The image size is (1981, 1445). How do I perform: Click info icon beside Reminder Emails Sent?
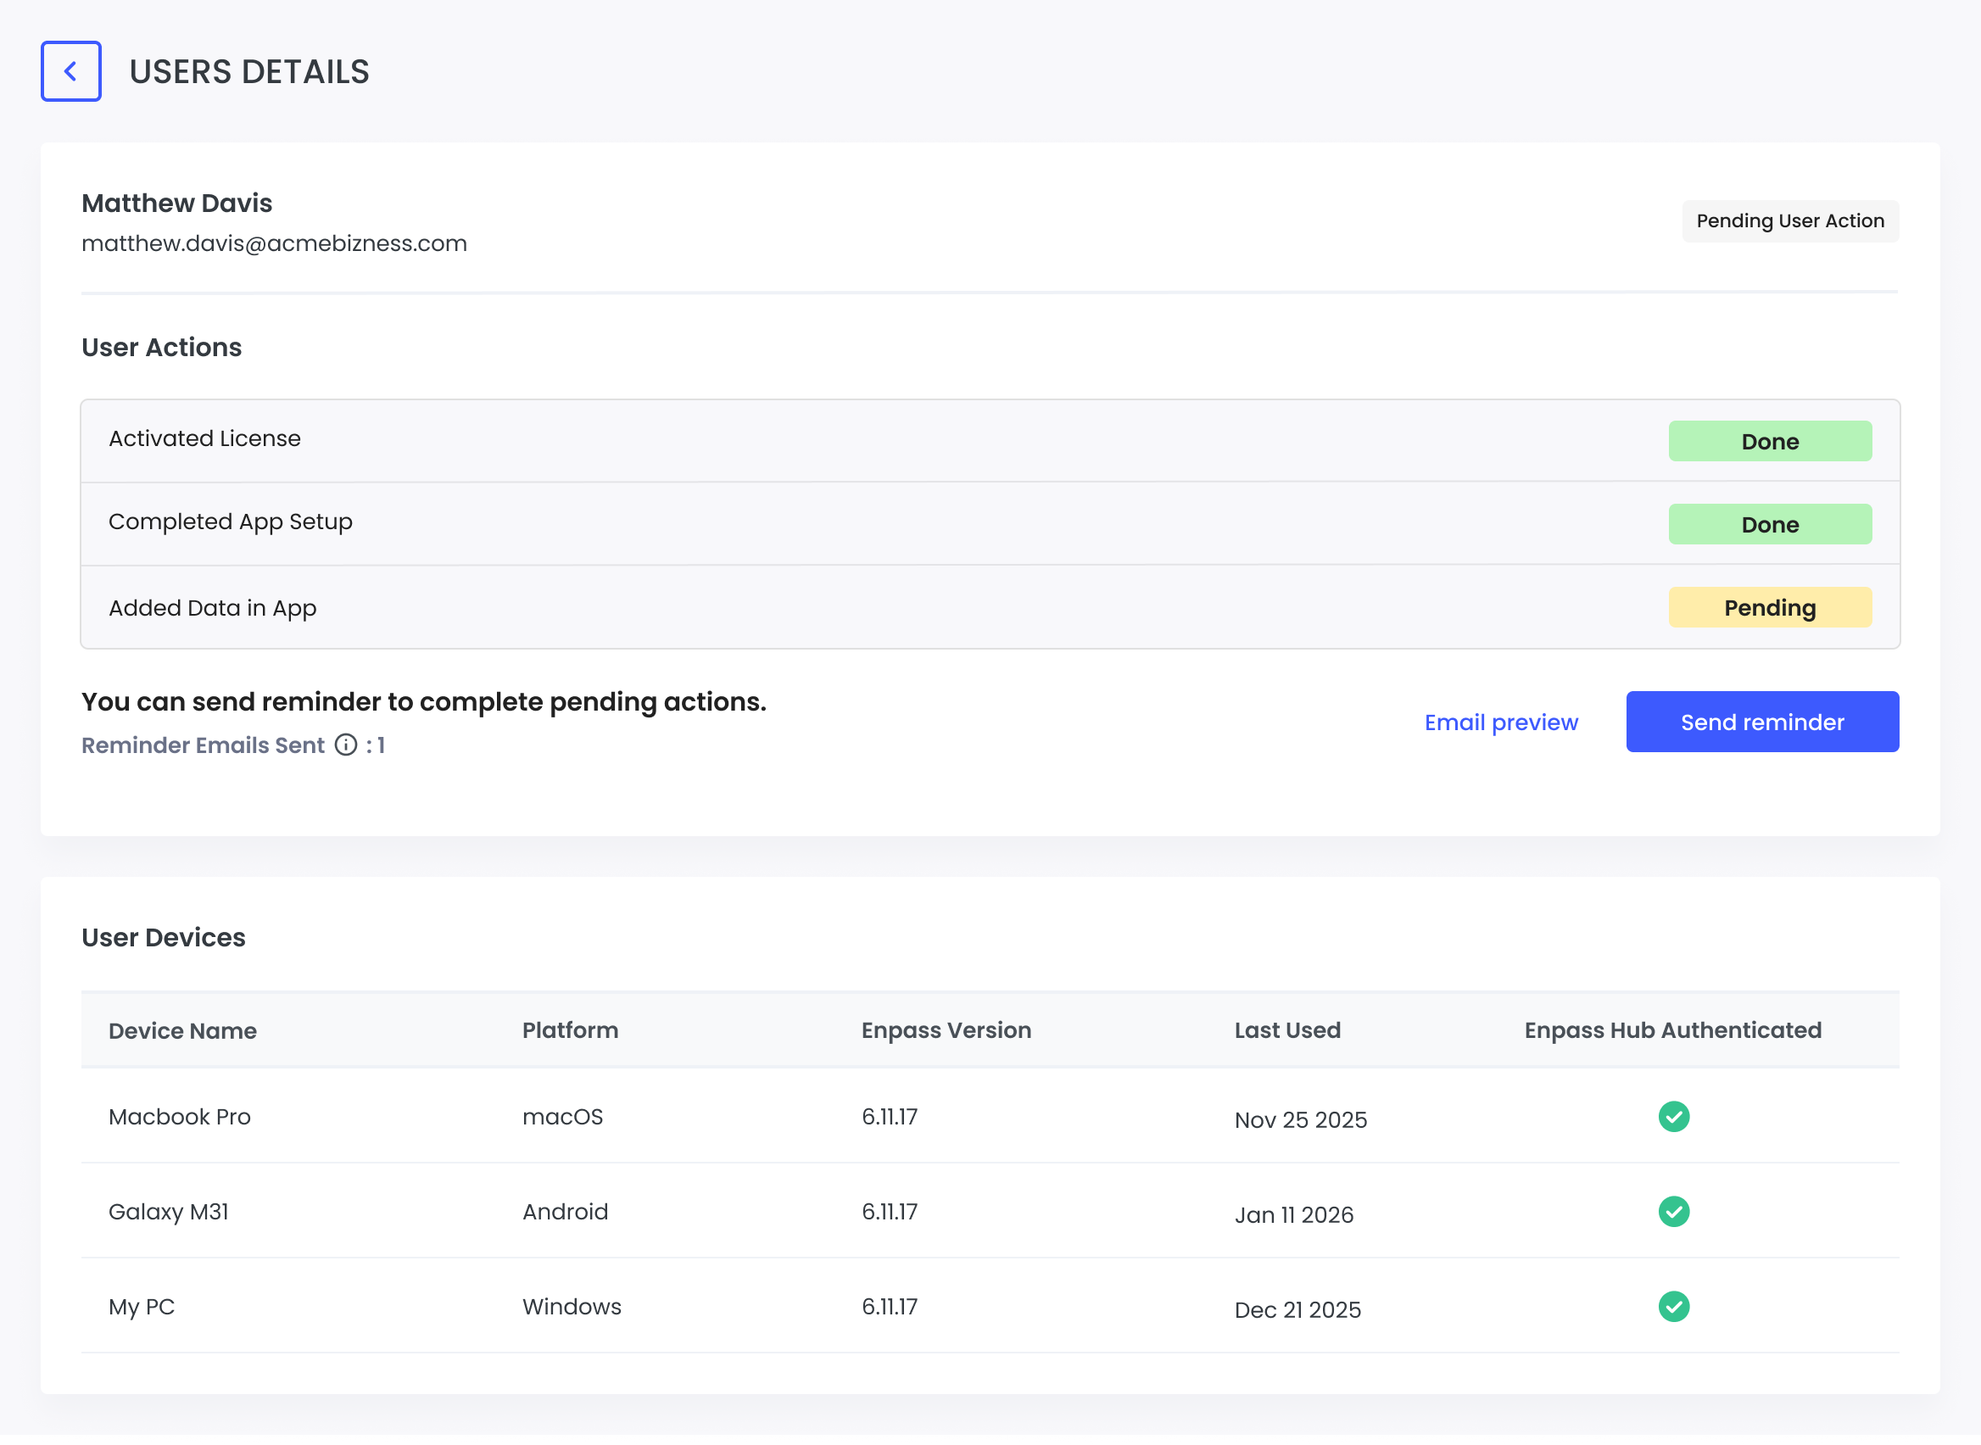(346, 745)
